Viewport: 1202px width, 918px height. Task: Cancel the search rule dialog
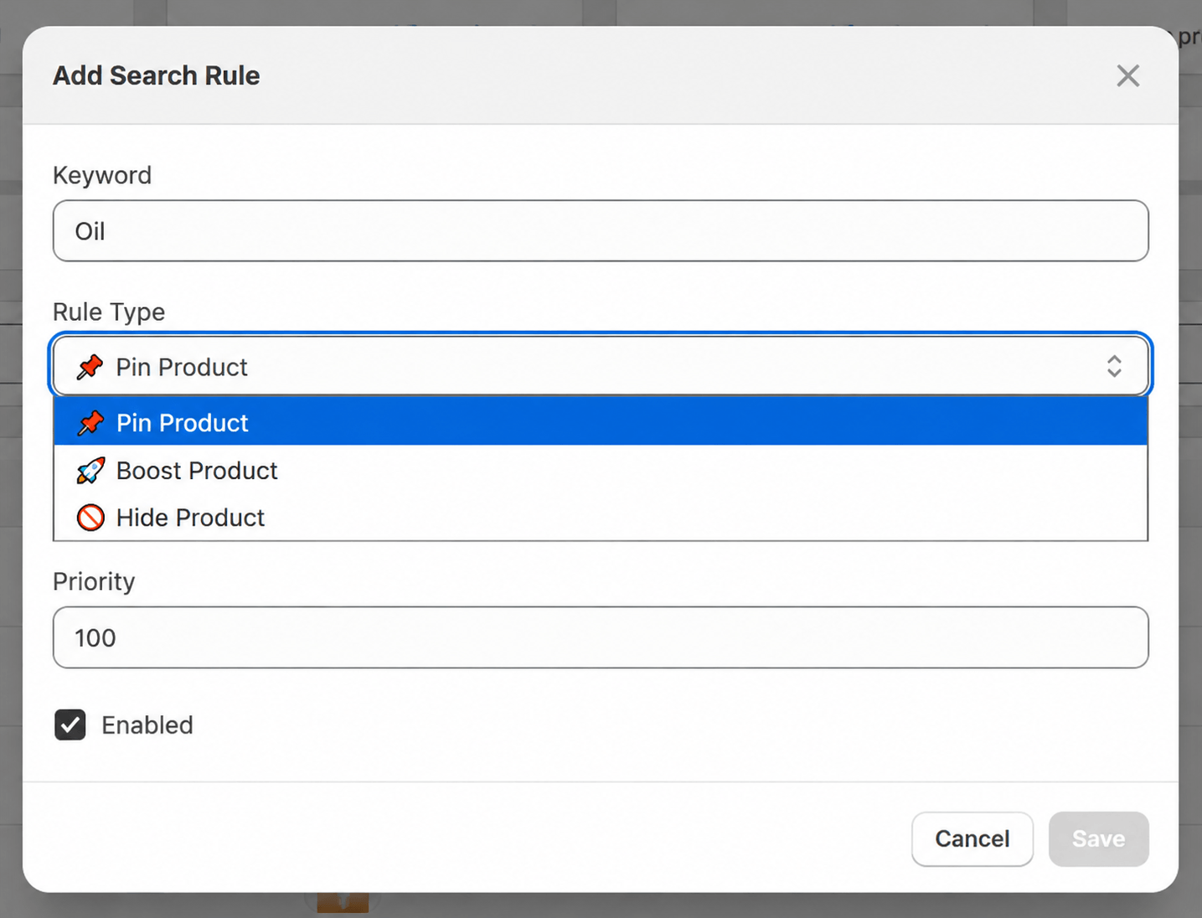coord(972,838)
